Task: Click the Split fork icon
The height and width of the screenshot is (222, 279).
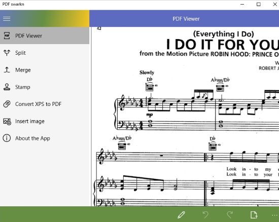Action: 7,53
